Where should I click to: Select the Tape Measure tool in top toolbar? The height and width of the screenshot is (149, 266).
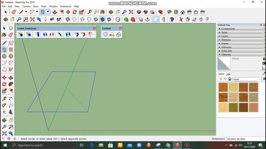pyautogui.click(x=90, y=12)
